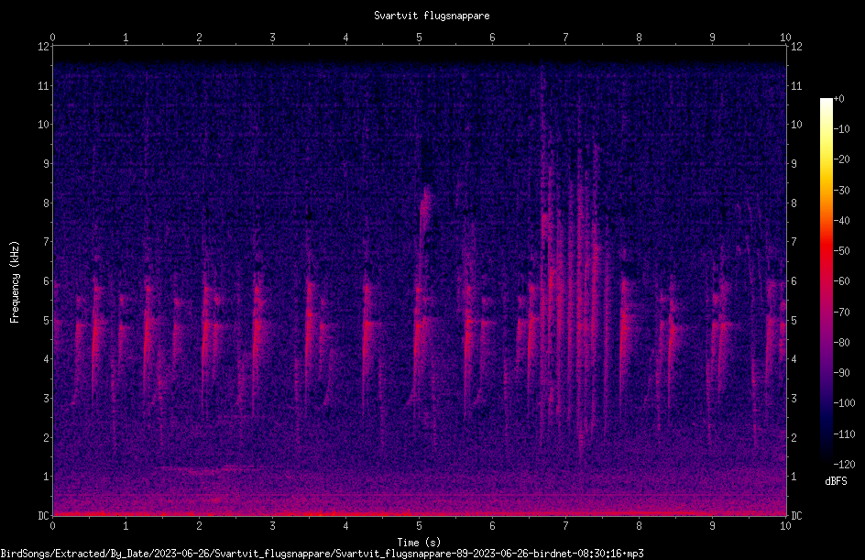This screenshot has width=865, height=560.
Task: Click the "3" tick on the left frequency axis
Action: click(47, 399)
